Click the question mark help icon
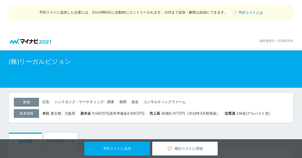 [235, 12]
